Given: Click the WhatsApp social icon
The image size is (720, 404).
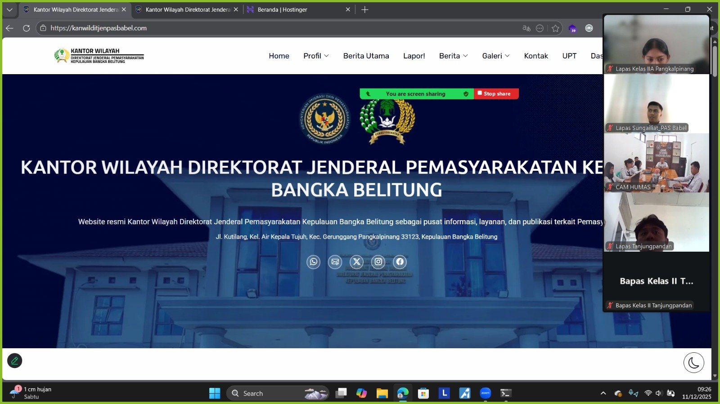Looking at the screenshot, I should click(313, 262).
